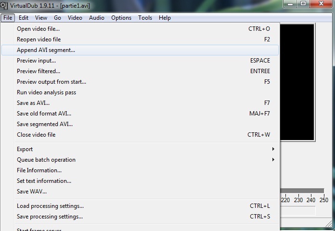The width and height of the screenshot is (335, 231).
Task: Open the Audio menu
Action: pos(97,18)
